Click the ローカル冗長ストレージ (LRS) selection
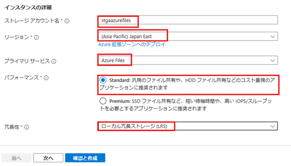The height and width of the screenshot is (166, 291). coord(188,126)
